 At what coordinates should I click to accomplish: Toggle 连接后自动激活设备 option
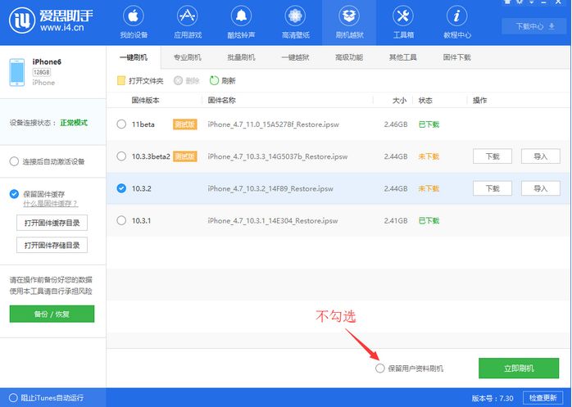pos(14,161)
